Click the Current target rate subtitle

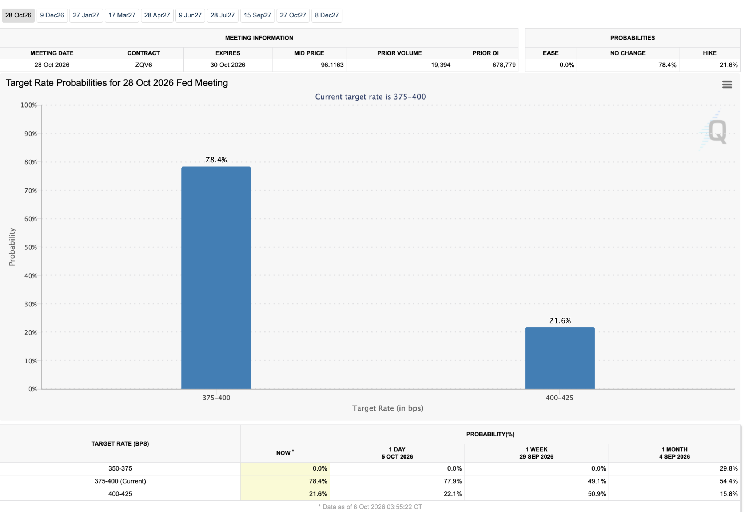pyautogui.click(x=370, y=97)
